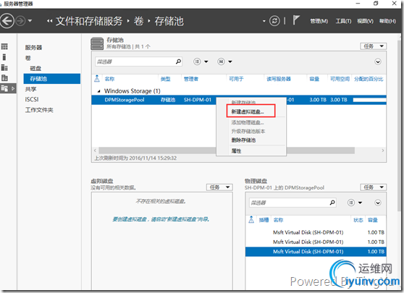Viewport: 404px width, 293px height.
Task: Sort pools by 读写服务器 column
Action: click(x=279, y=79)
